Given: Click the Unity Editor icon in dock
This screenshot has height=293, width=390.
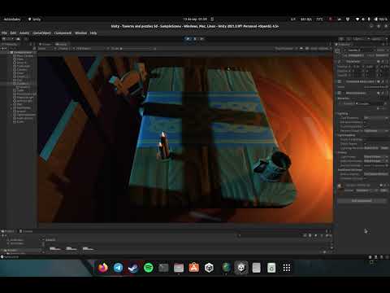Looking at the screenshot, I should click(x=241, y=268).
